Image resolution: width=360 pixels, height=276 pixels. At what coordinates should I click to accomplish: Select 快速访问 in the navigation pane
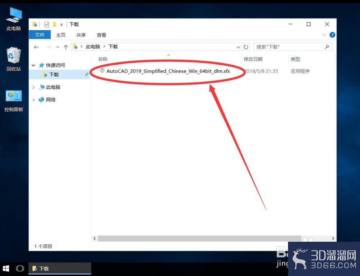pos(55,65)
